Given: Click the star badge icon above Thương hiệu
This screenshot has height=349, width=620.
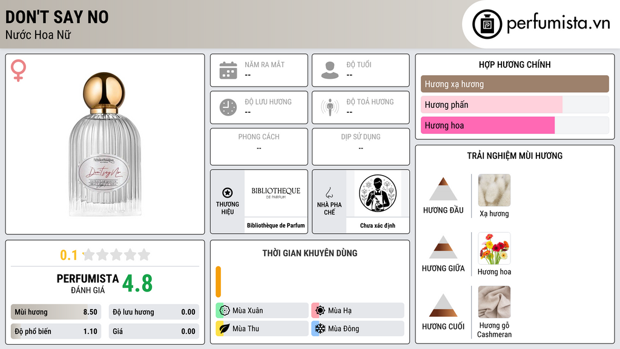Looking at the screenshot, I should [228, 193].
